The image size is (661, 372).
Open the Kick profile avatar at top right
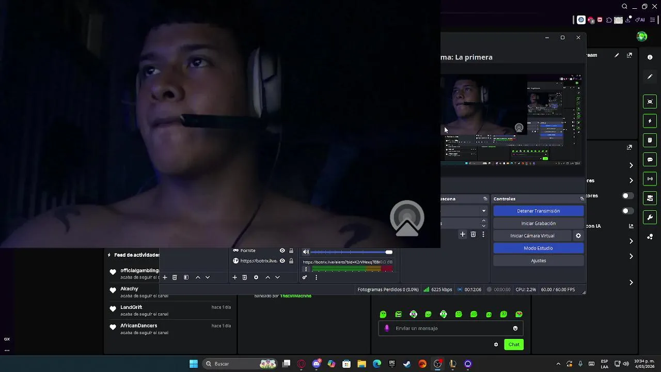pyautogui.click(x=642, y=36)
